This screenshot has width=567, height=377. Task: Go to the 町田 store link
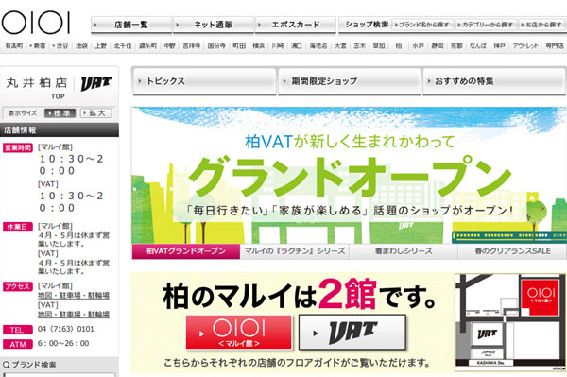coord(239,46)
